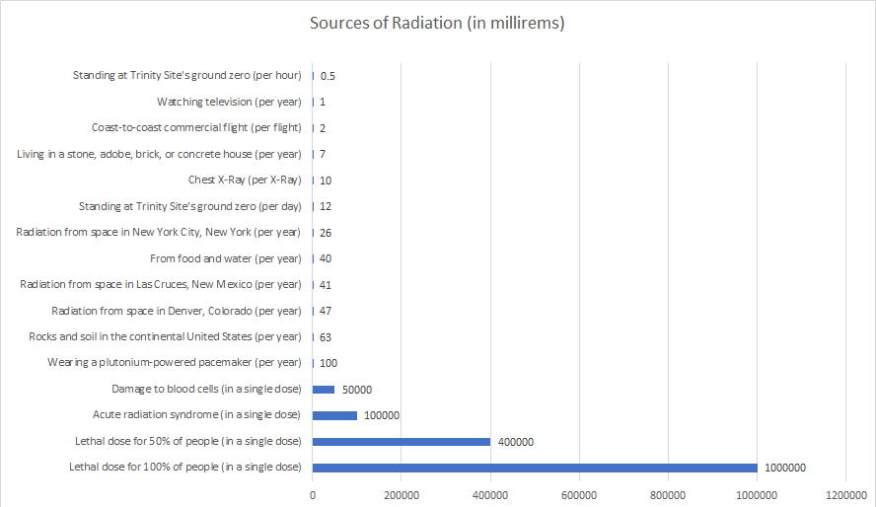Click the 0.5 data label at top
Screen dimensions: 876x507
pos(328,76)
